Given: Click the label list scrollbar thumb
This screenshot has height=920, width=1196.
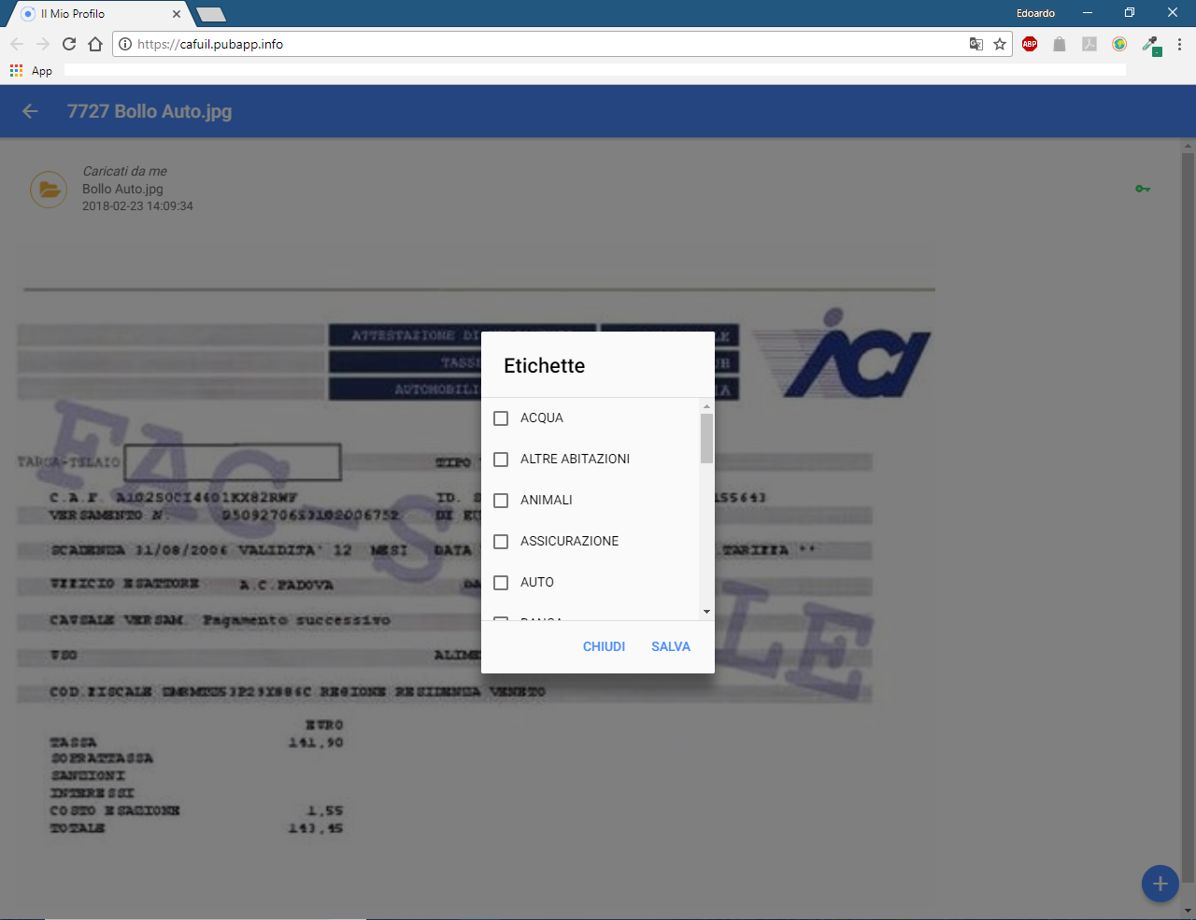Looking at the screenshot, I should (x=706, y=438).
